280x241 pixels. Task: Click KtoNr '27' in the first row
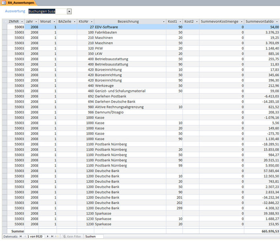(x=85, y=27)
